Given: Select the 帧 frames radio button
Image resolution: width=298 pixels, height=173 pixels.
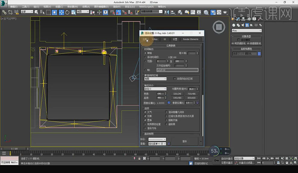Looking at the screenshot, I should click(x=145, y=70).
